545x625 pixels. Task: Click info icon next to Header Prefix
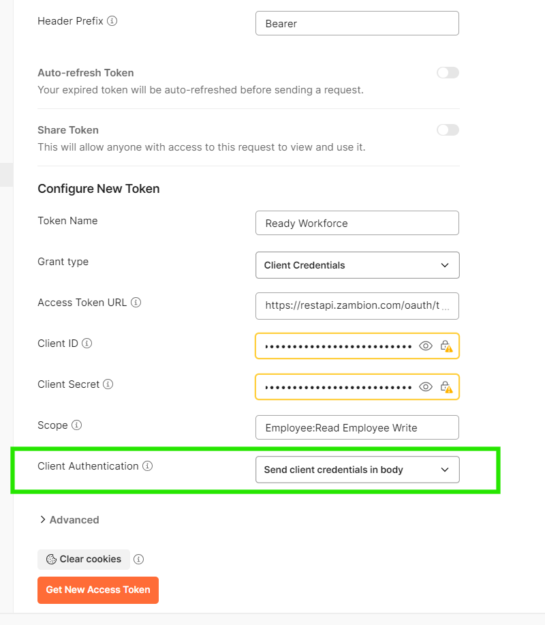point(112,21)
